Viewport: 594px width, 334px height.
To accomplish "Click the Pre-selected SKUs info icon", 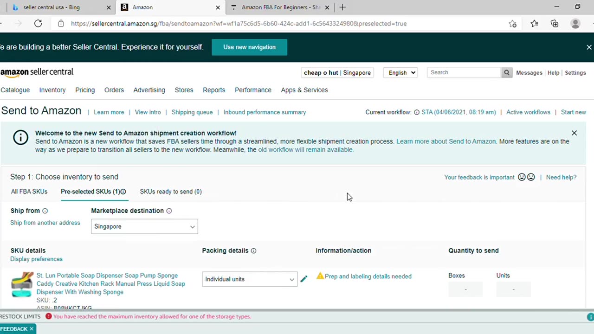I will (123, 192).
